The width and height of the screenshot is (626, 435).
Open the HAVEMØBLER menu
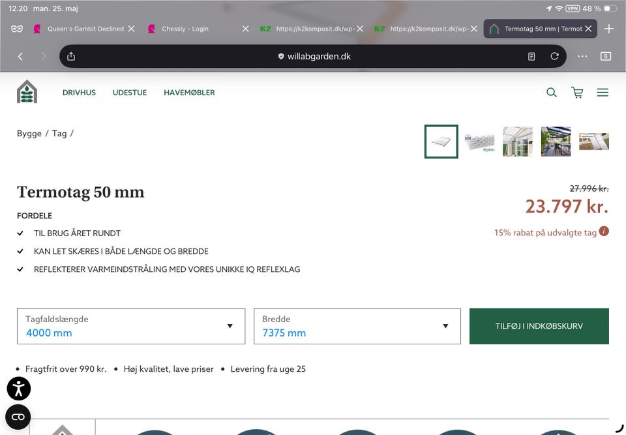point(189,93)
